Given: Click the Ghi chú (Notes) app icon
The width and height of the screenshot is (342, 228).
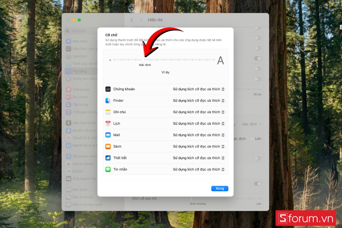Looking at the screenshot, I should tap(108, 112).
